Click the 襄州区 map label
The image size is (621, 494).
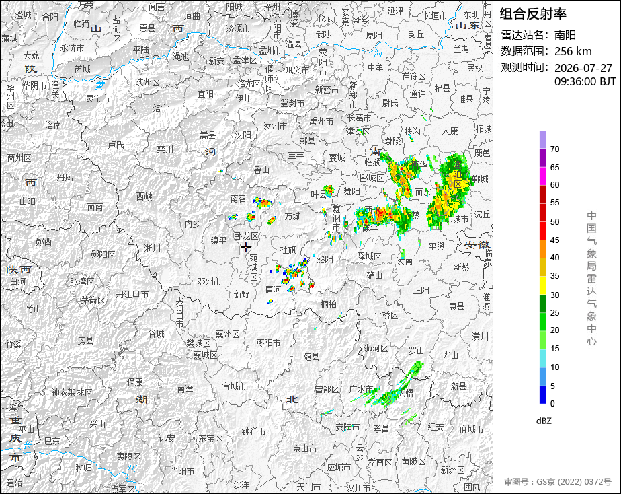point(227,334)
